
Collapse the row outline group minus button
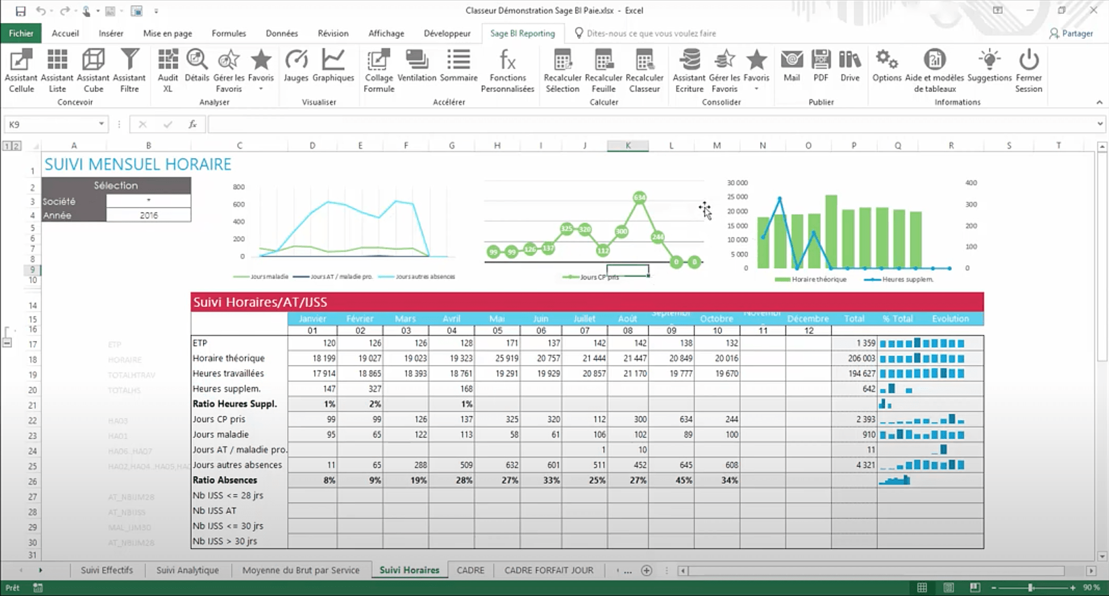point(7,343)
